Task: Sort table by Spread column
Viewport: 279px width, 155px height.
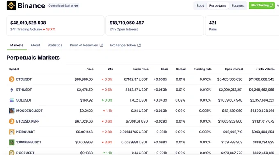Action: pyautogui.click(x=181, y=69)
